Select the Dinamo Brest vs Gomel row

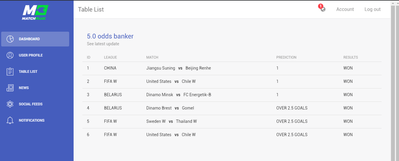point(170,108)
